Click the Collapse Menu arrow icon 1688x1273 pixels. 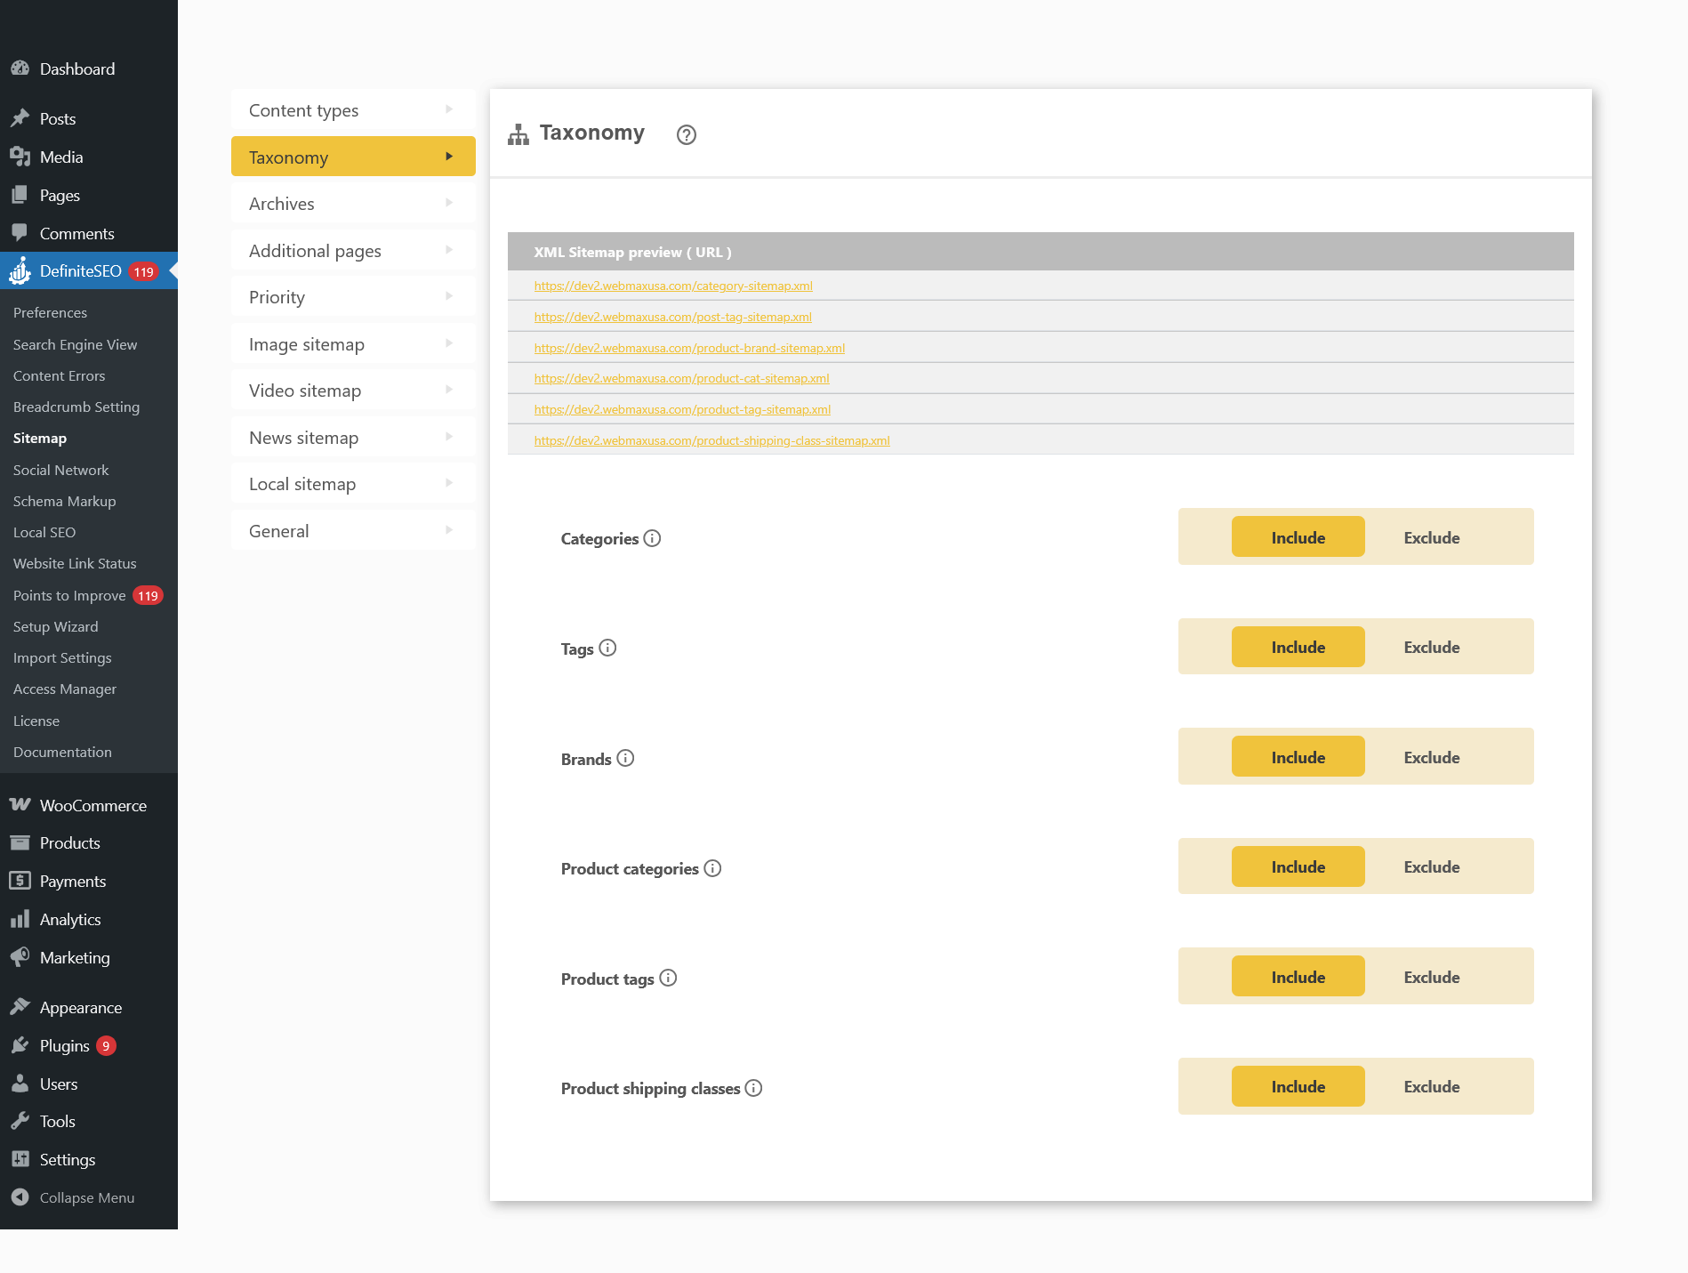(x=18, y=1197)
